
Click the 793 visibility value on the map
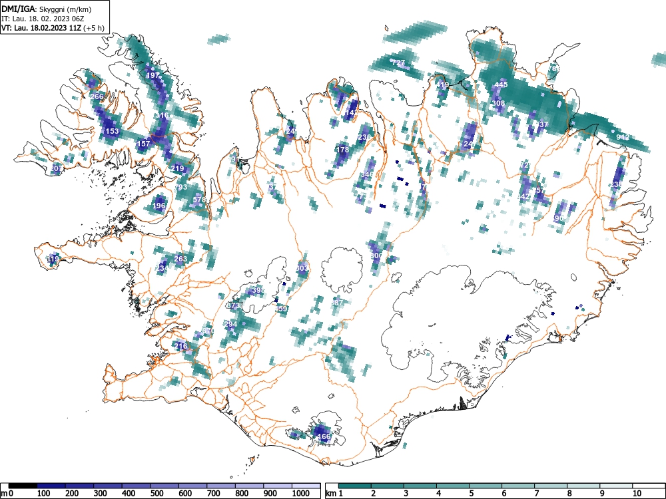tap(181, 187)
